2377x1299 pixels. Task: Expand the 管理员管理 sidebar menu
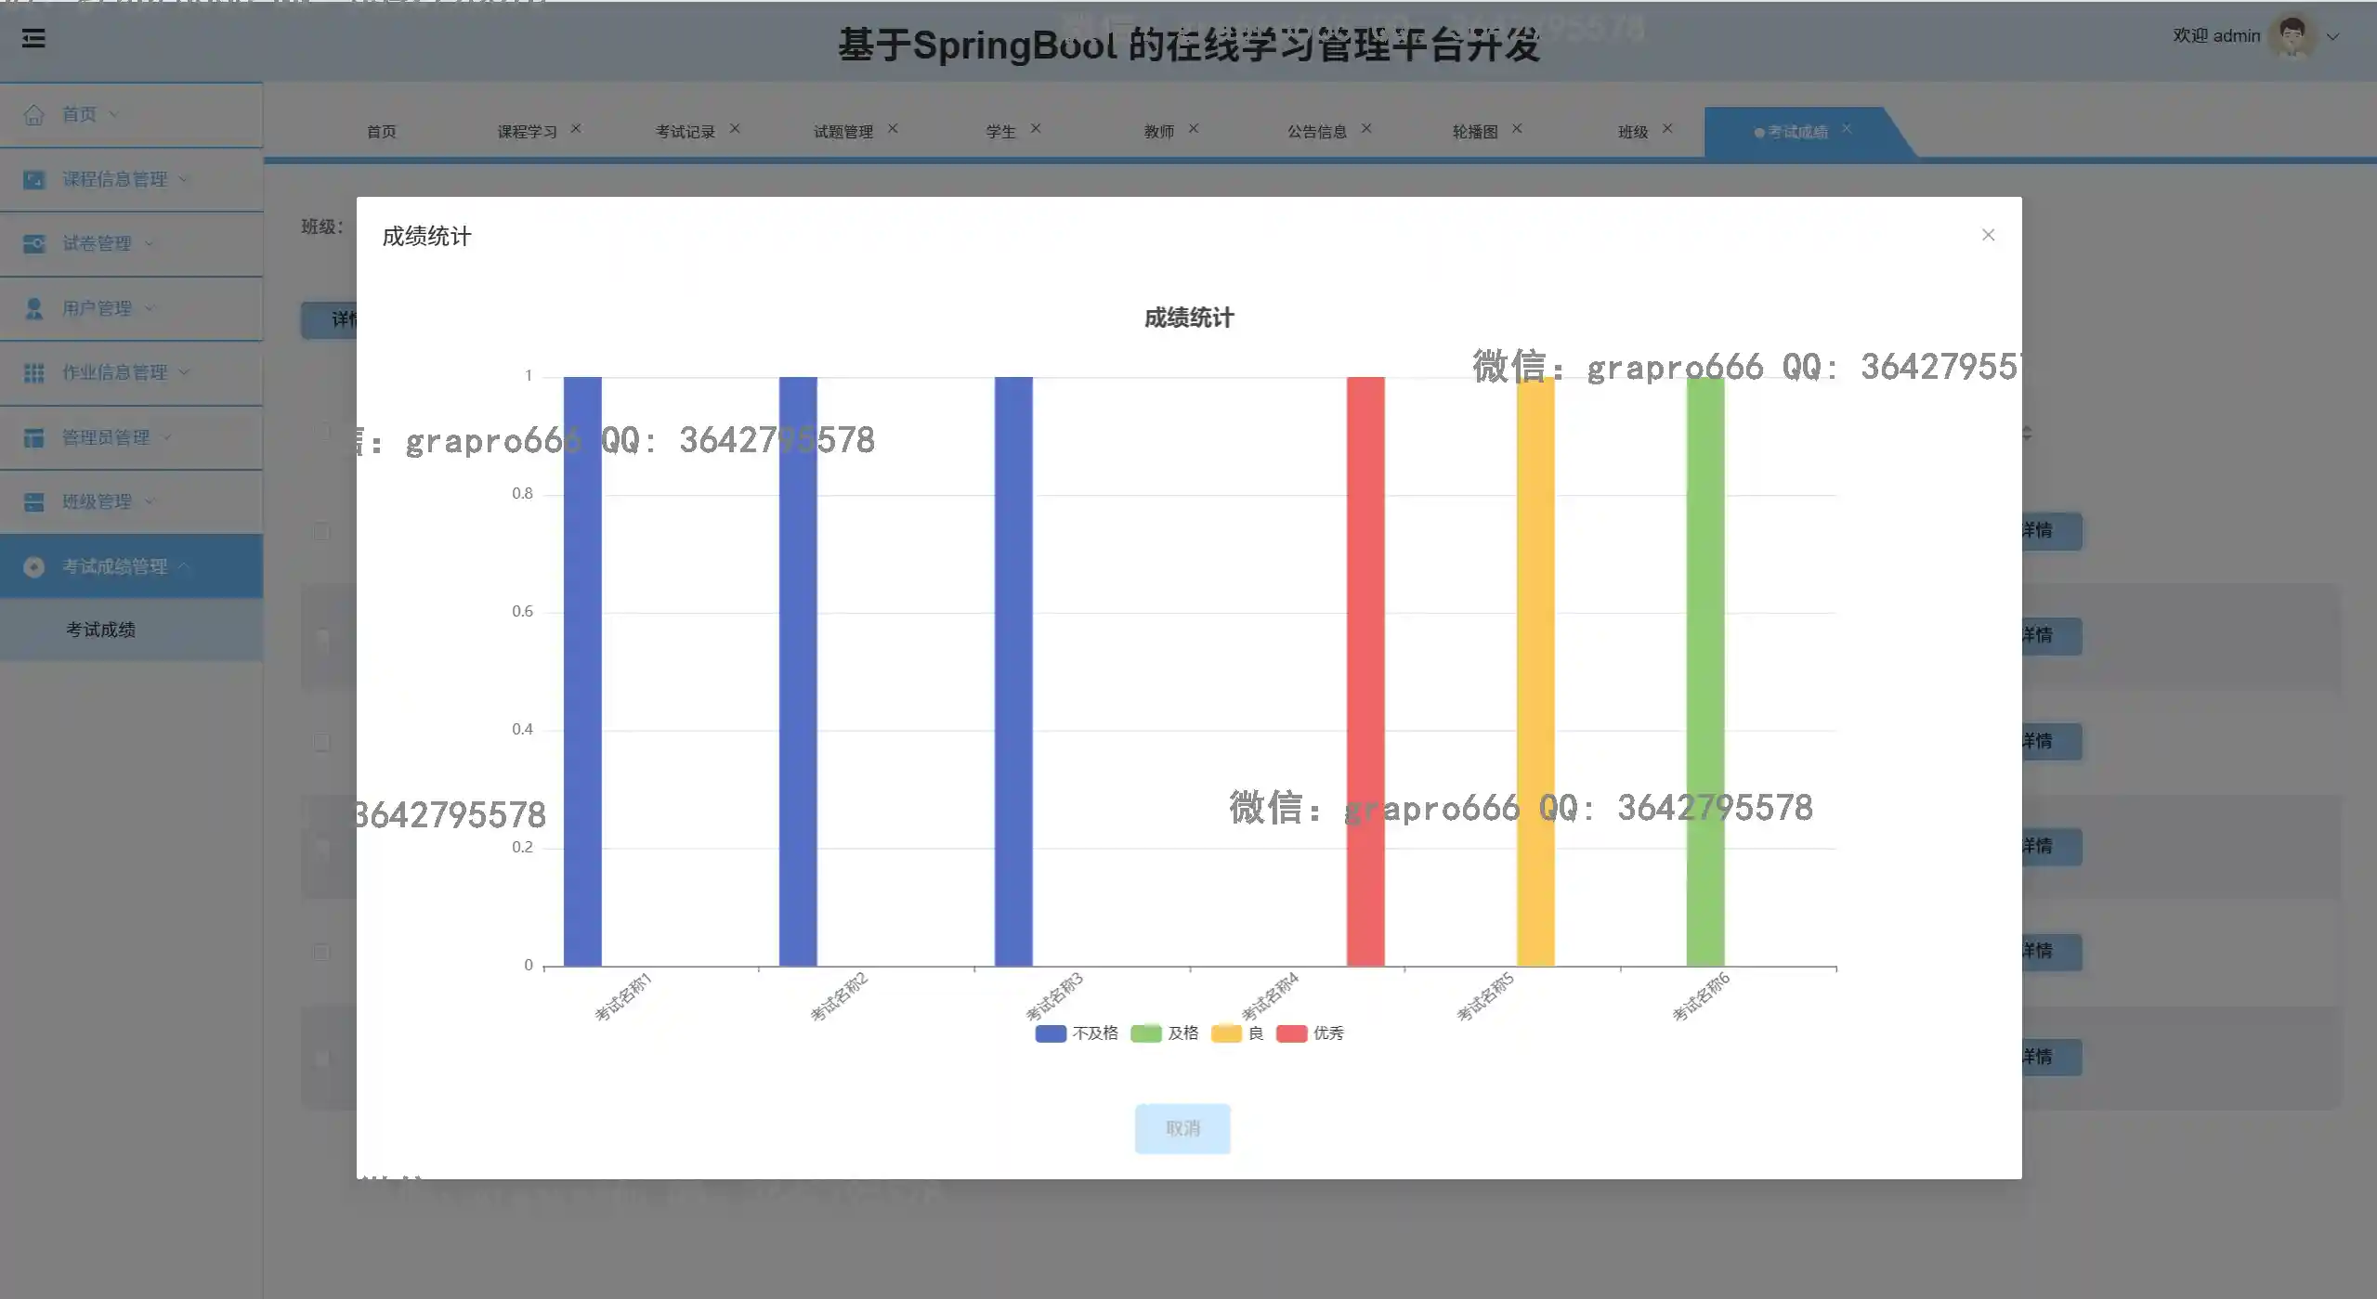click(105, 437)
